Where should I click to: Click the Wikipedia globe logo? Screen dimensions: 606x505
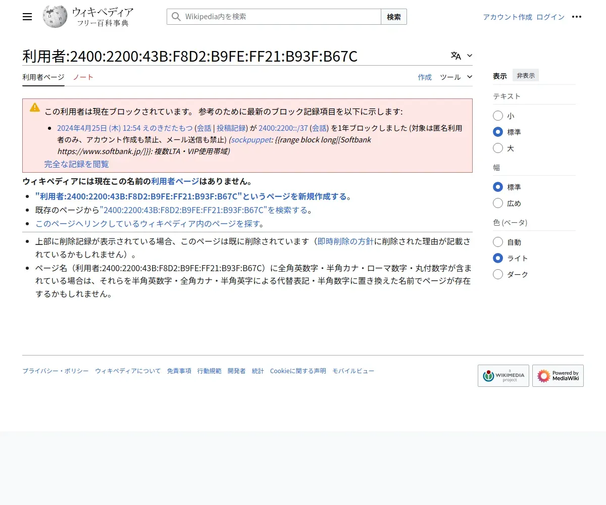pyautogui.click(x=55, y=17)
